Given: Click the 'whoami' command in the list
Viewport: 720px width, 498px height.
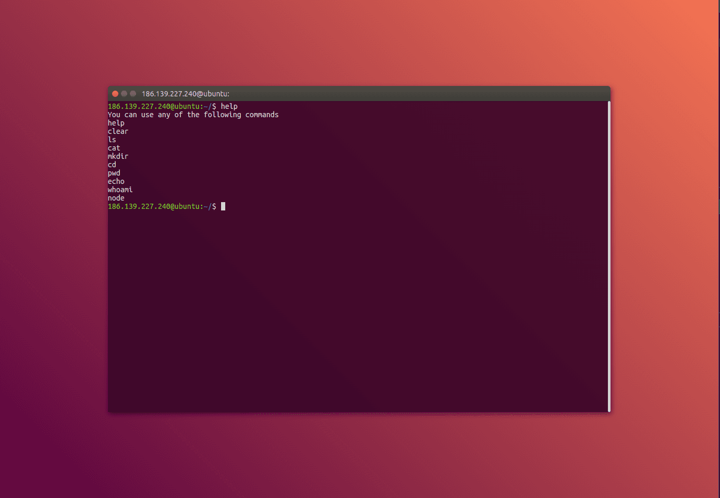Looking at the screenshot, I should tap(120, 190).
